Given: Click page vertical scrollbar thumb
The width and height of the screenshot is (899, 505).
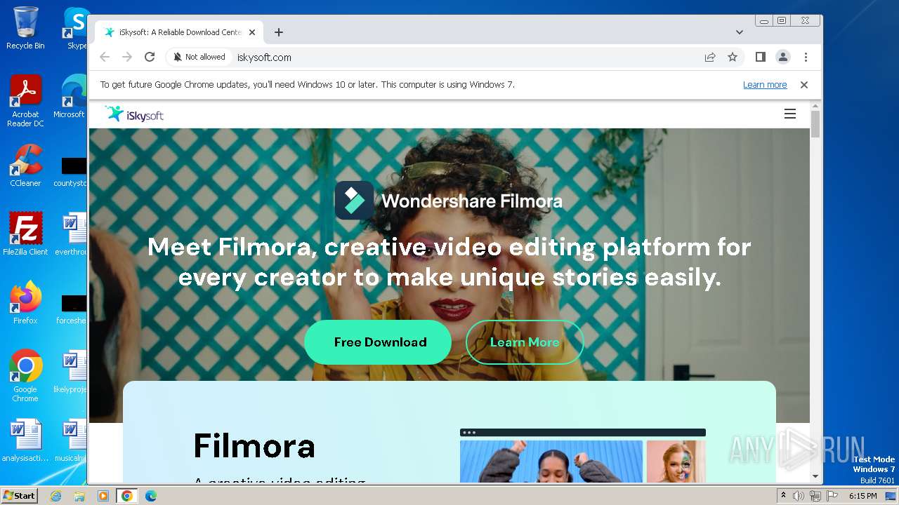Looking at the screenshot, I should 815,123.
